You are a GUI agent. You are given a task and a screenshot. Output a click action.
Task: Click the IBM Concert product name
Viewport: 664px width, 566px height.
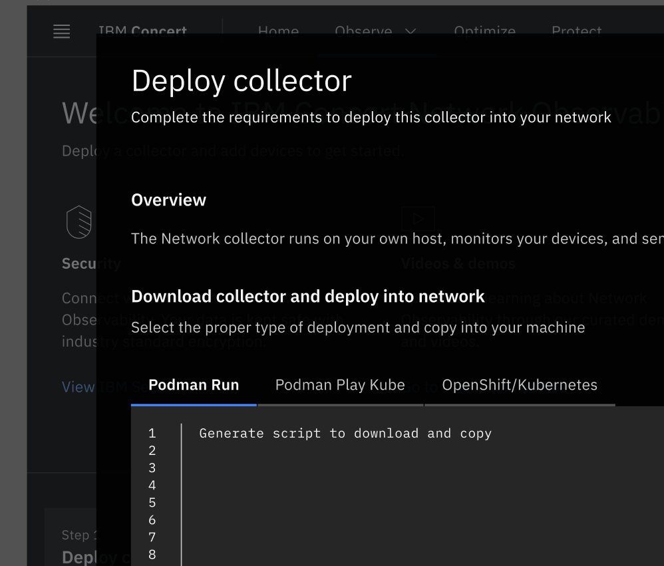(x=142, y=31)
